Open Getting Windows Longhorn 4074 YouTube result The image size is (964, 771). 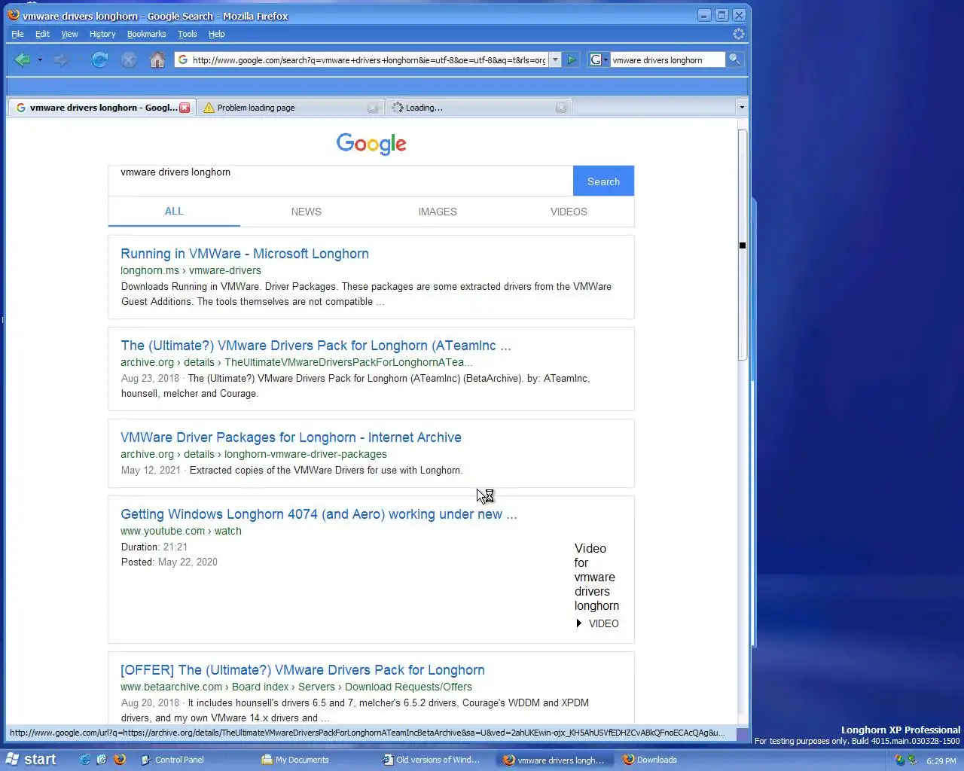pos(319,514)
